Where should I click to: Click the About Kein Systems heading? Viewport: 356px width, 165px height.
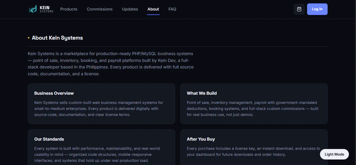pyautogui.click(x=57, y=38)
